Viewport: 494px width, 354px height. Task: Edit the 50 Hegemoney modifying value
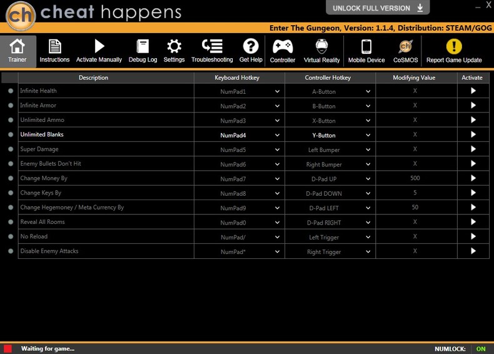point(415,207)
